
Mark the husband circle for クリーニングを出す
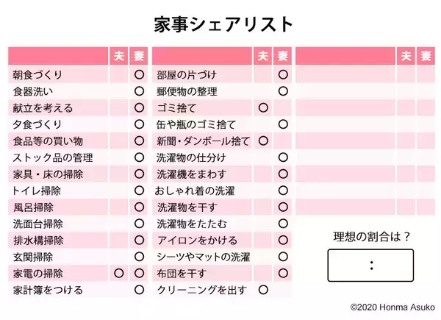click(263, 290)
